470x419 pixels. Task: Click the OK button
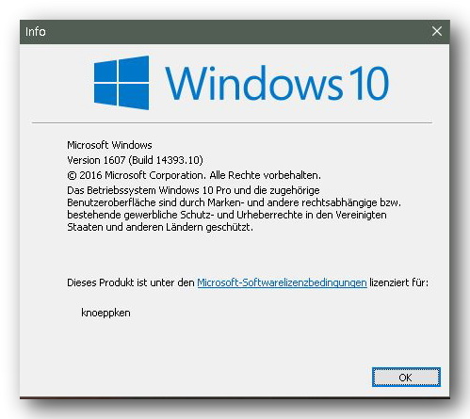[x=406, y=377]
